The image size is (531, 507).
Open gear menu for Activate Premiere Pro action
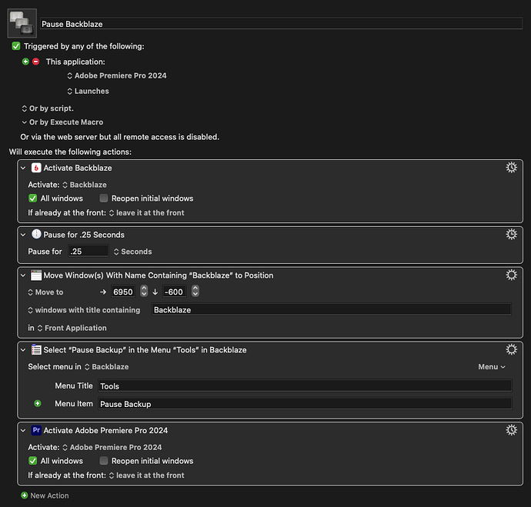(510, 430)
